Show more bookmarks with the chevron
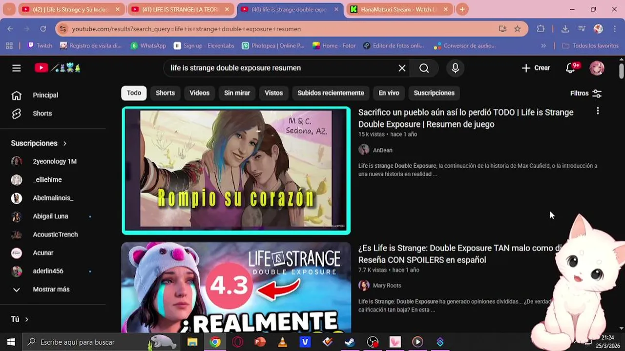The height and width of the screenshot is (351, 625). tap(543, 46)
